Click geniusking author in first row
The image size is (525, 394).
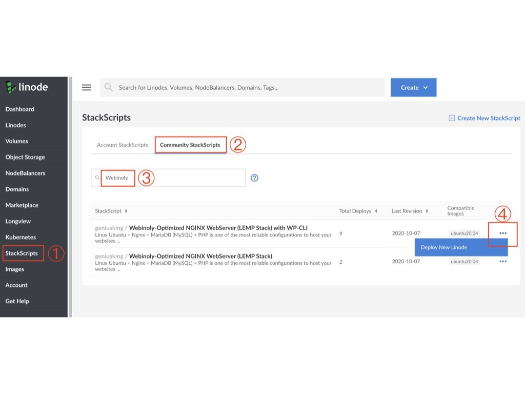109,228
